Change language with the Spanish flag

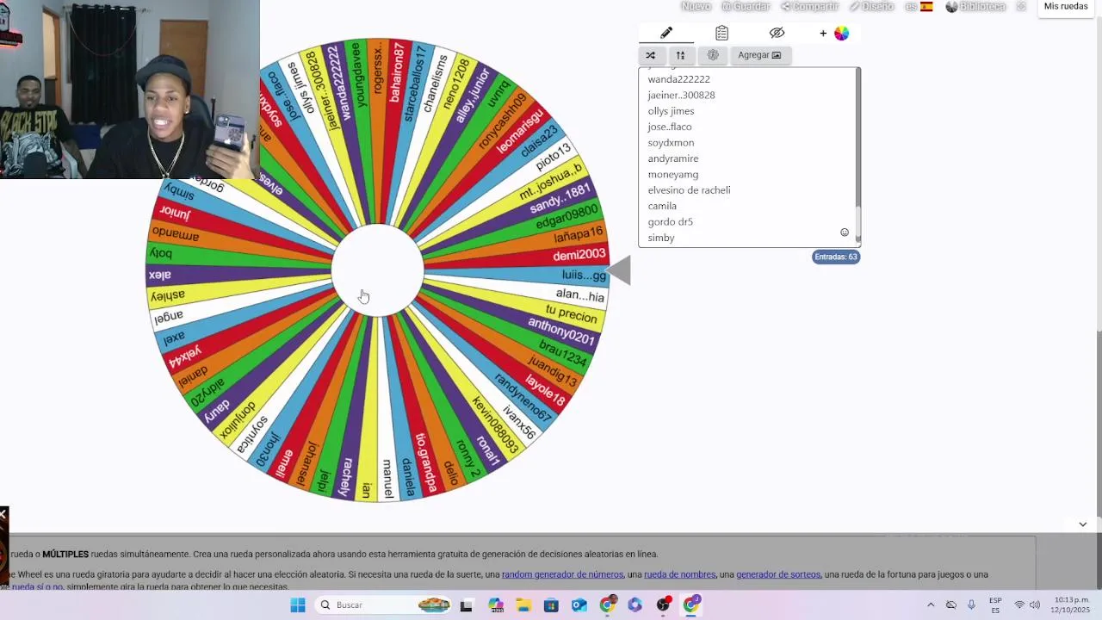[919, 6]
